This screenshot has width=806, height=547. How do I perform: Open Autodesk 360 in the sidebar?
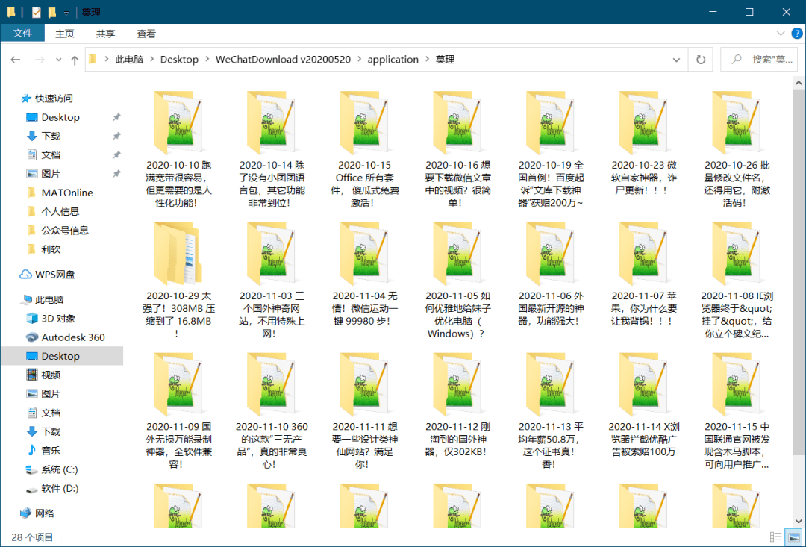[73, 337]
